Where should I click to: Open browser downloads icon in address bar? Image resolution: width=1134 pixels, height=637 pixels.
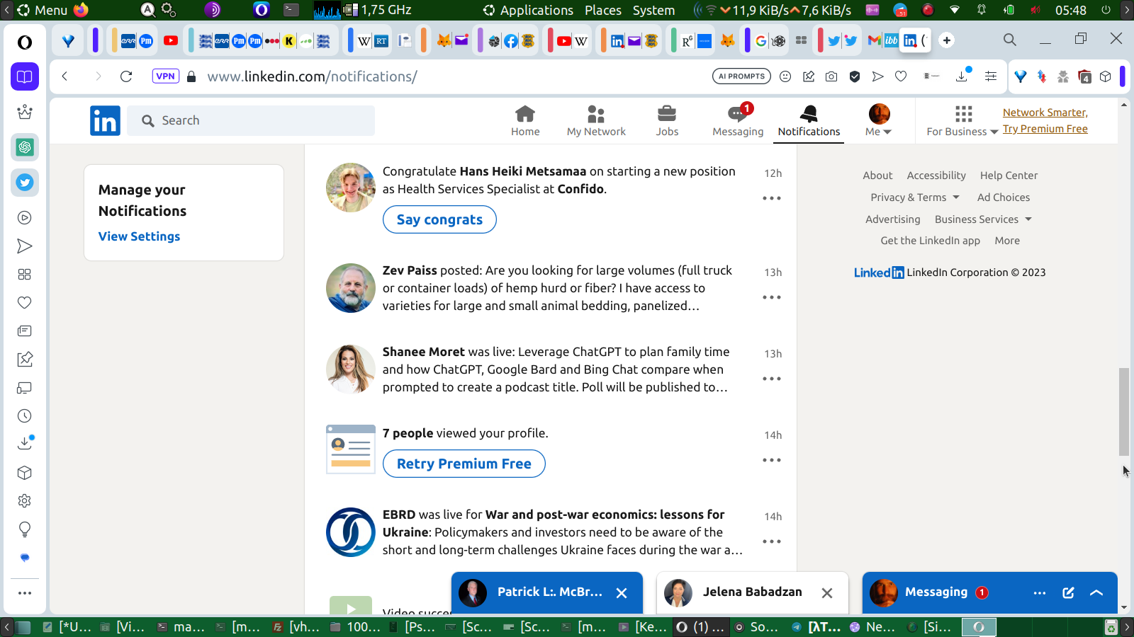(962, 76)
